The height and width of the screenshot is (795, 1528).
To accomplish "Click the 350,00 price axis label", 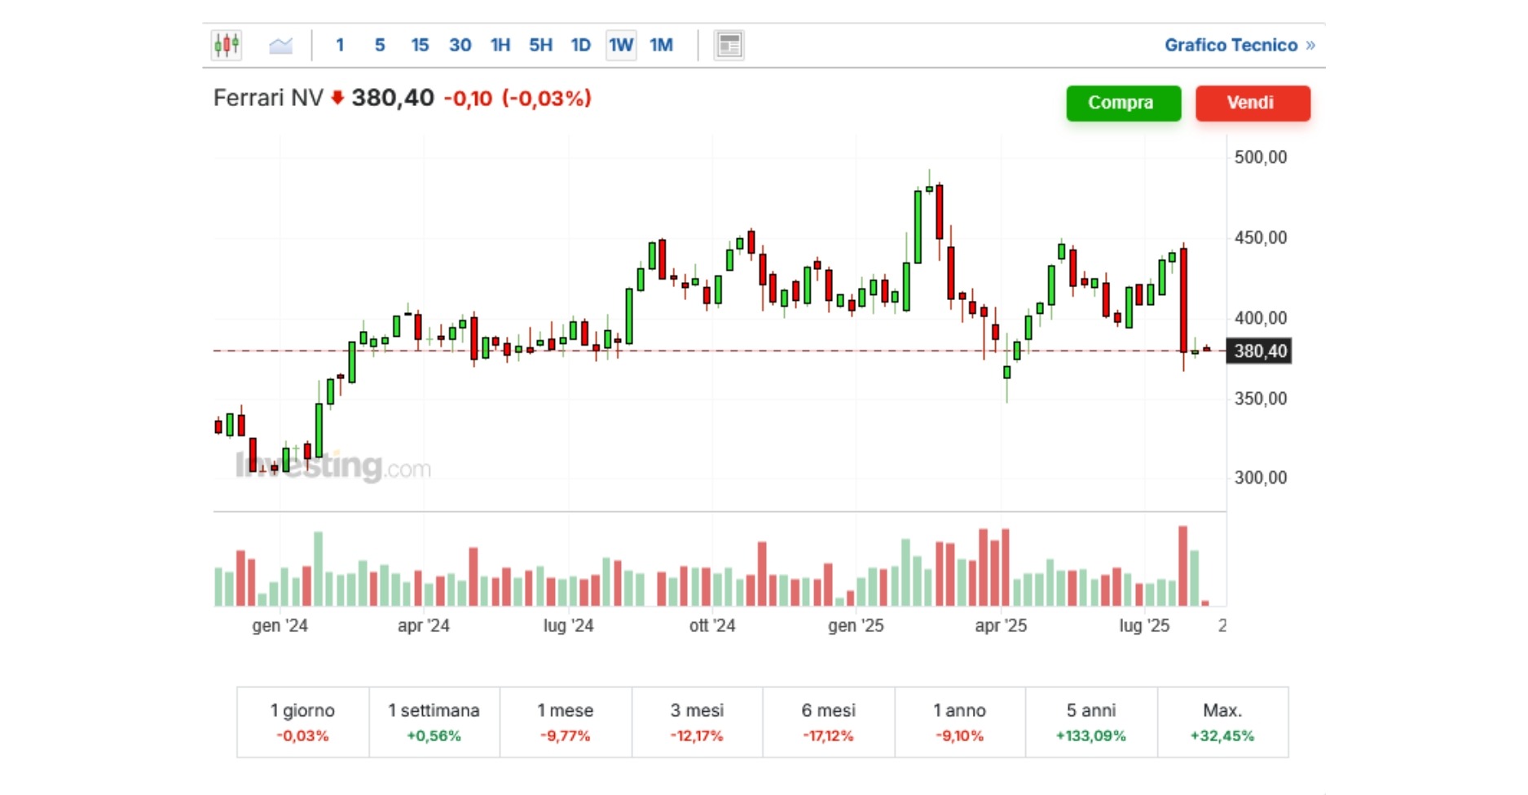I will [x=1261, y=399].
